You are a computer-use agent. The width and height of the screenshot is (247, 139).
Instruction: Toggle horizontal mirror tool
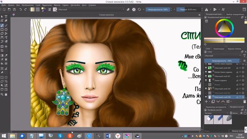pos(206,9)
